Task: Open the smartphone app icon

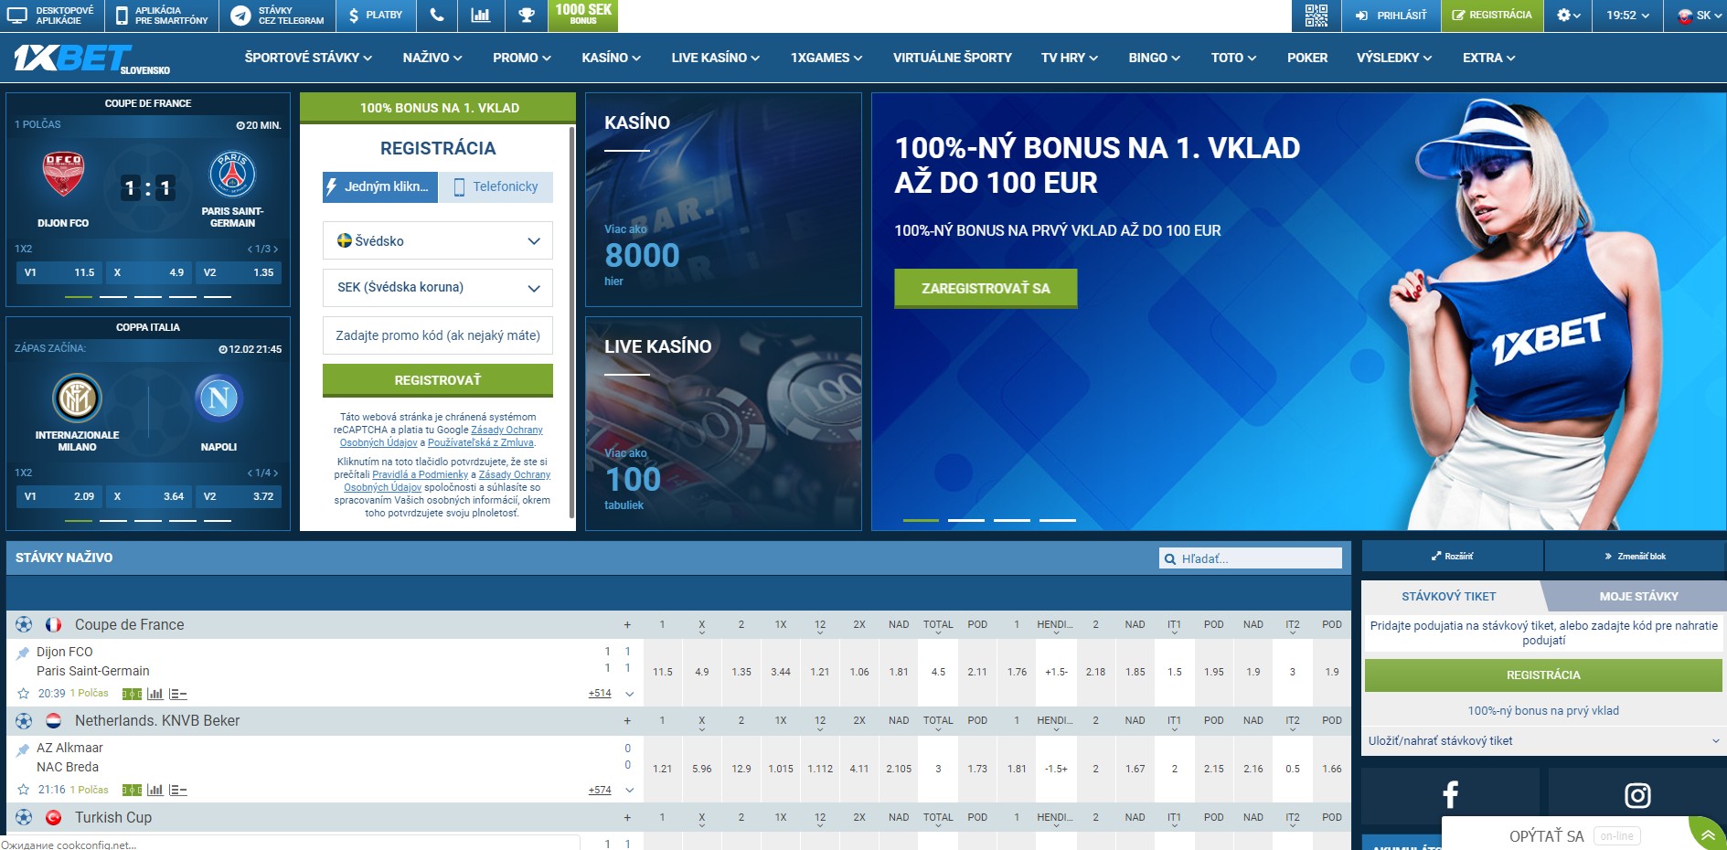Action: 123,16
